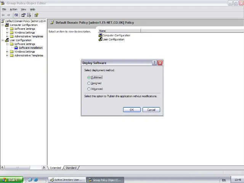Click the help question-mark in Deploy Software dialog
The height and width of the screenshot is (183, 244).
tap(154, 63)
